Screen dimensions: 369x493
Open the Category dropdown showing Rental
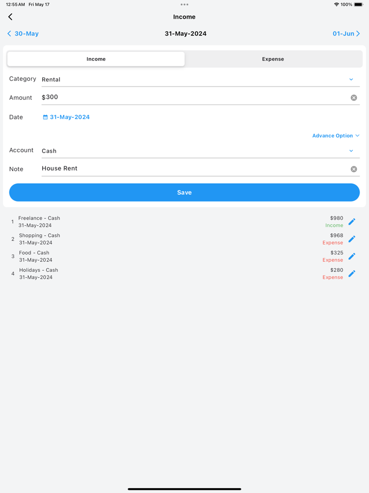click(x=351, y=79)
